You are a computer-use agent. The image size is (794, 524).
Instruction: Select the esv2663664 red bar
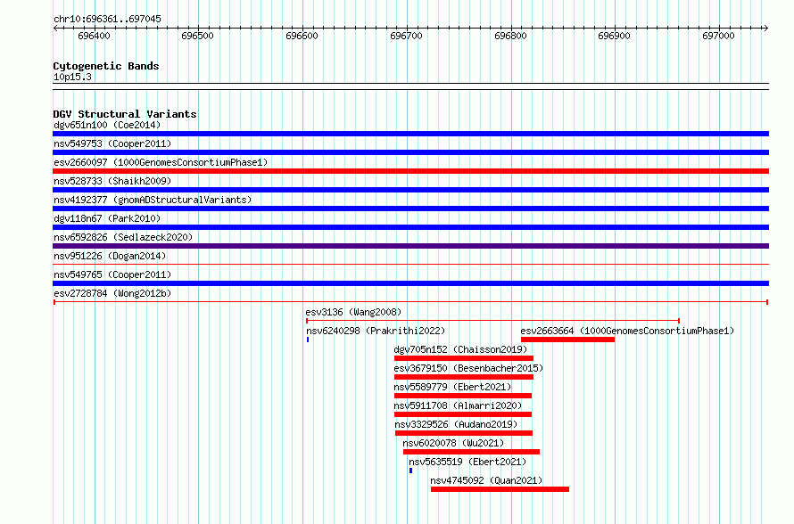click(567, 340)
